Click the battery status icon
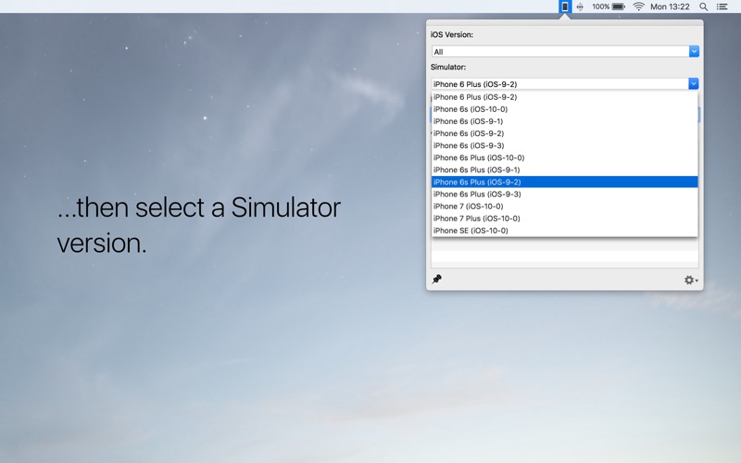Image resolution: width=741 pixels, height=463 pixels. coord(618,6)
